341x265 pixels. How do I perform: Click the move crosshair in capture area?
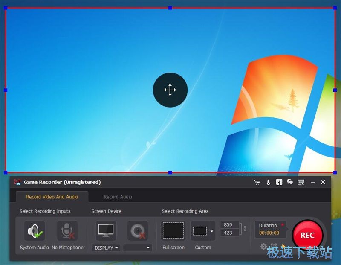[x=170, y=90]
